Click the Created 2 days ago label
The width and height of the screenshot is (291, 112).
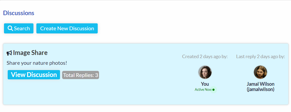[x=205, y=57]
